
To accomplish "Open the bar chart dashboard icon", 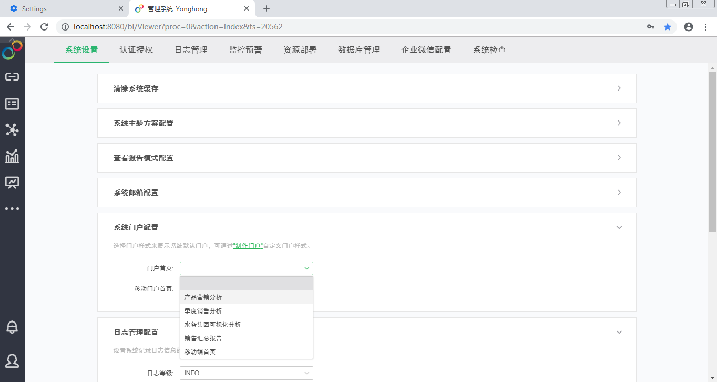I will click(12, 156).
